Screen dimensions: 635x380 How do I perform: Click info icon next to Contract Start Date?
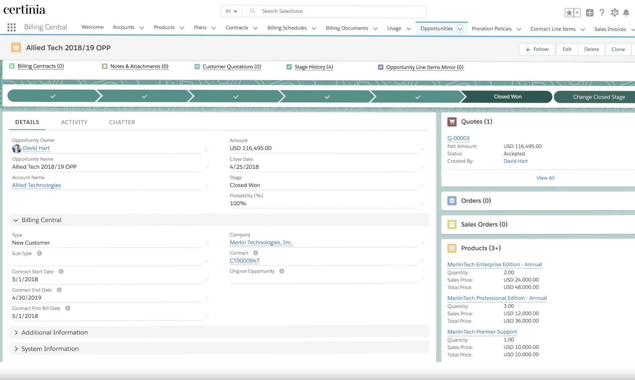click(61, 271)
